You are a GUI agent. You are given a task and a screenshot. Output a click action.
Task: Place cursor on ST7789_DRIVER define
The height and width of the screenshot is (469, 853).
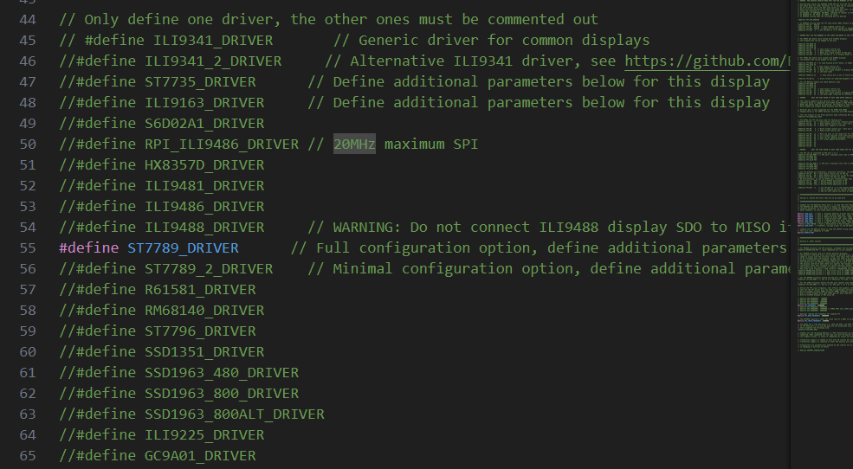(183, 247)
